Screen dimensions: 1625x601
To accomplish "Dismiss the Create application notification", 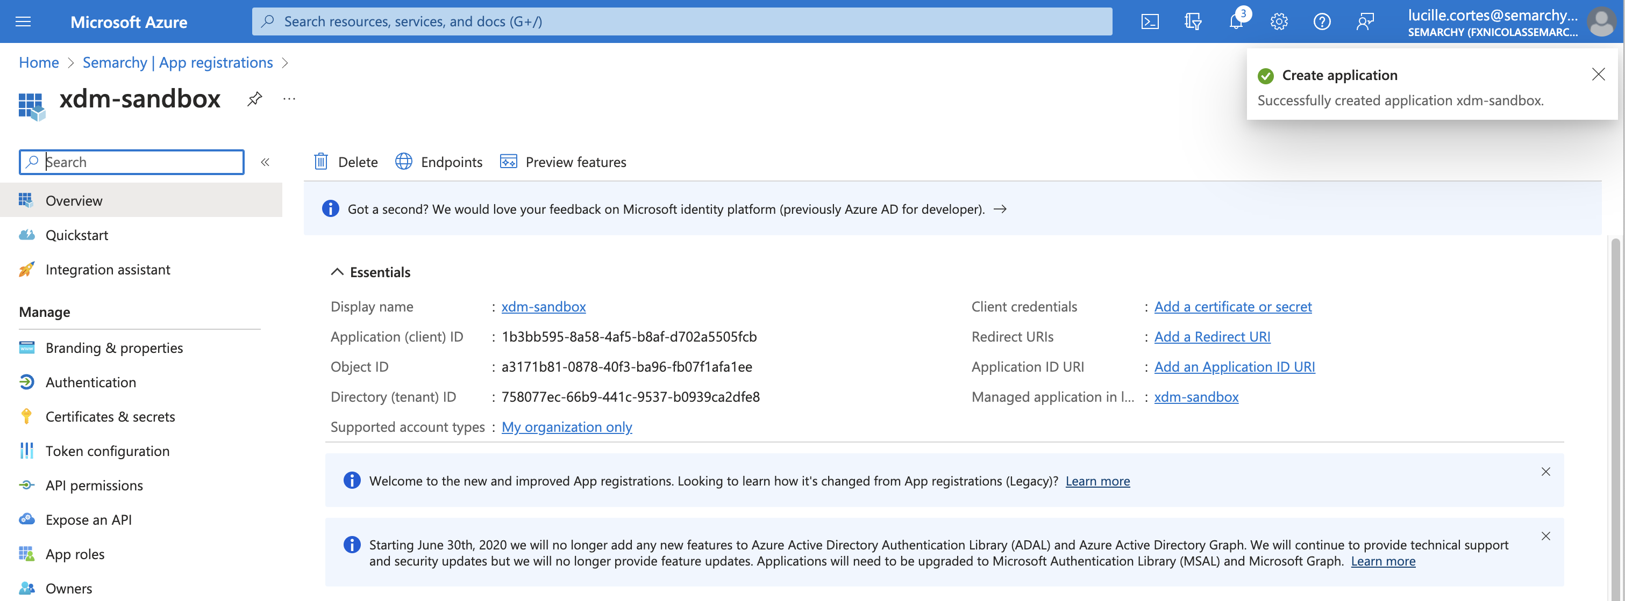I will coord(1598,74).
